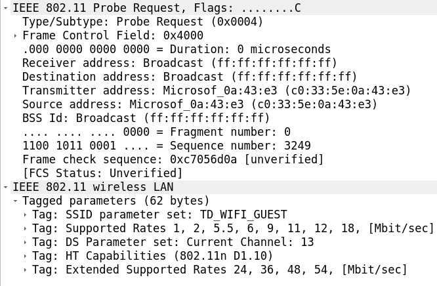Select the Destination address Broadcast row

[x=189, y=77]
